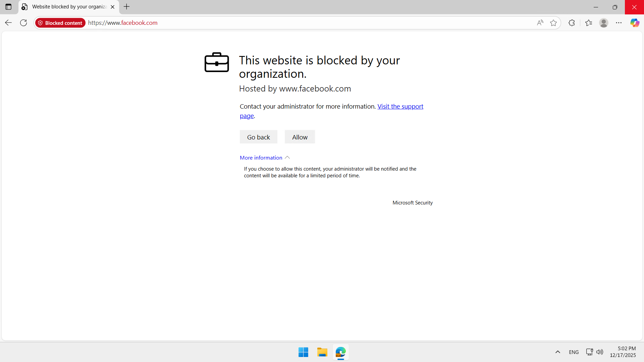Refresh the blocked page
The image size is (644, 362).
click(x=23, y=23)
